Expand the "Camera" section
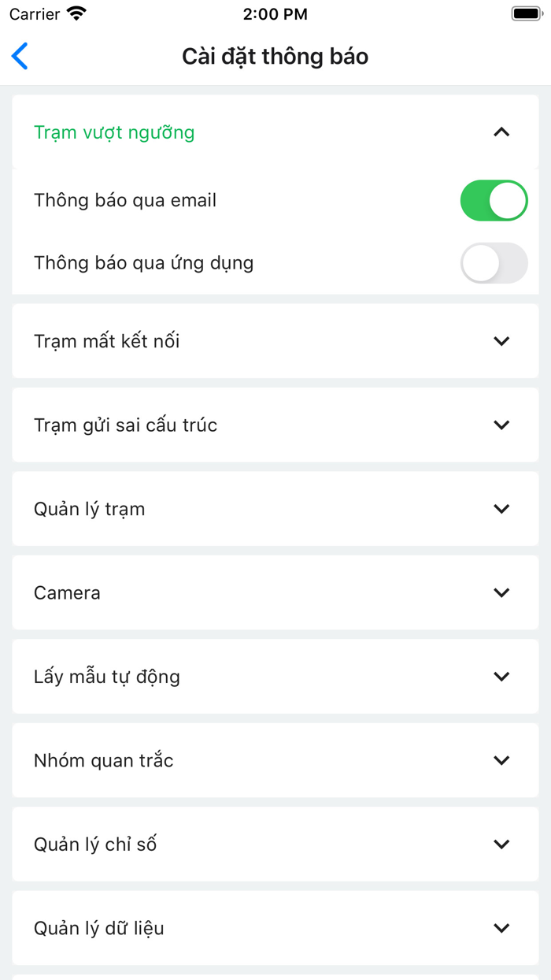551x980 pixels. click(501, 592)
